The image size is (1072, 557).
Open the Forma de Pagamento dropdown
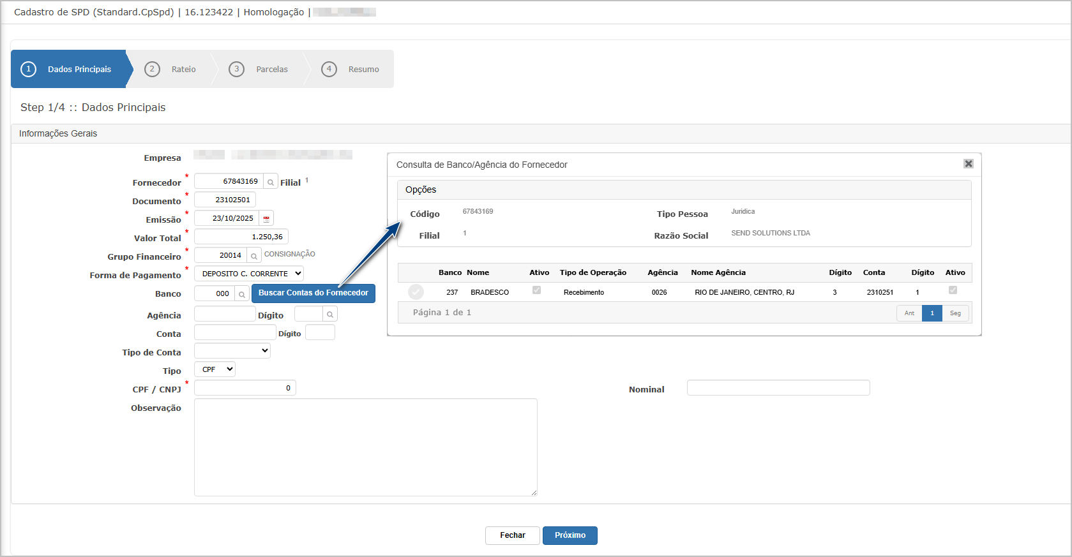[x=249, y=274]
